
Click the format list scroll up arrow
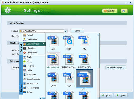(98, 34)
